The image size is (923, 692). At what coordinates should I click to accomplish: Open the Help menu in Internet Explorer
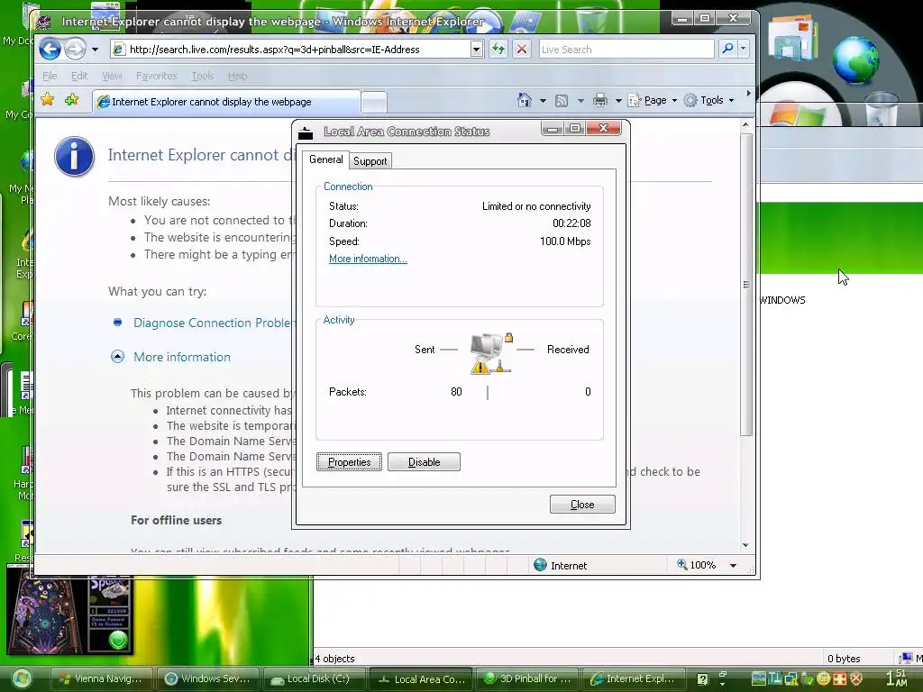[237, 76]
